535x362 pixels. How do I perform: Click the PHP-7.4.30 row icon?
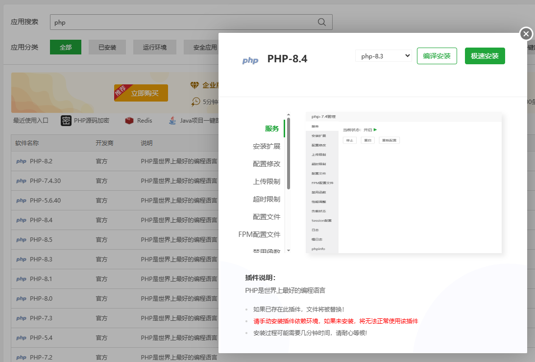coord(21,181)
